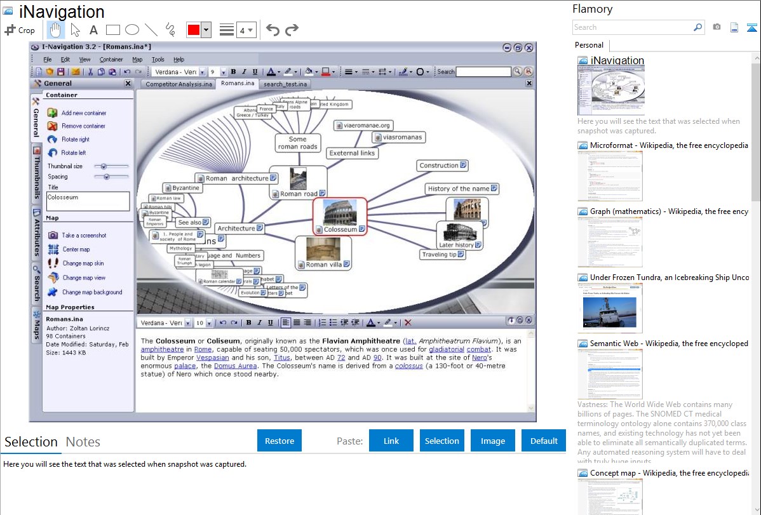Click the numbered list icon in text editor
The height and width of the screenshot is (515, 761).
pyautogui.click(x=322, y=323)
